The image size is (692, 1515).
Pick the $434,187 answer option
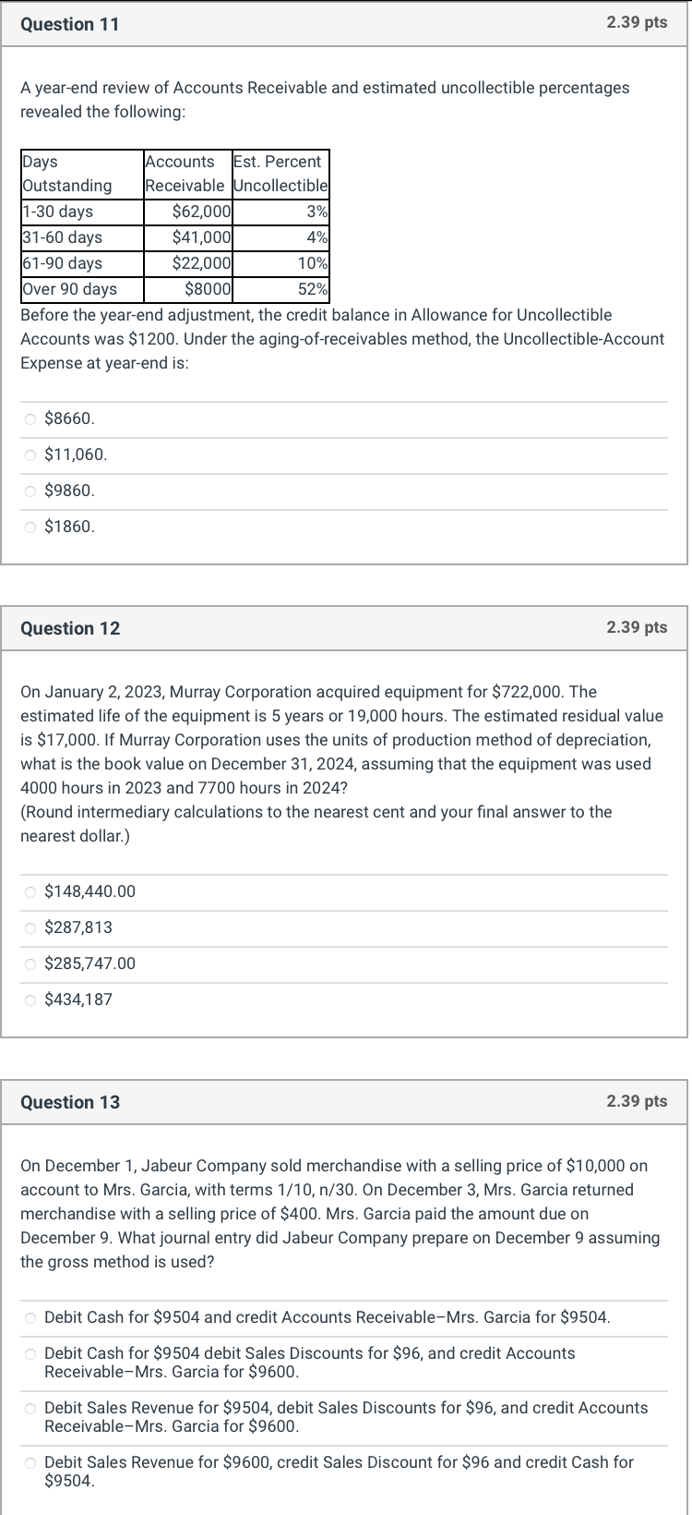pos(30,1000)
